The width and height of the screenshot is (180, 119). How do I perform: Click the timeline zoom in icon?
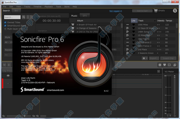click(34, 116)
